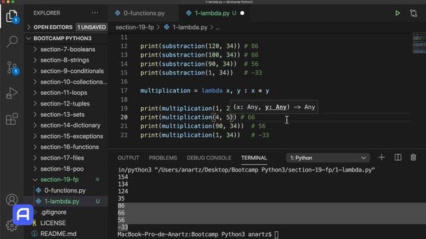Select the TERMINAL panel tab
The height and width of the screenshot is (239, 426).
pos(254,158)
